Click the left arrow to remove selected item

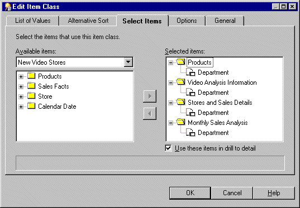tap(150, 113)
